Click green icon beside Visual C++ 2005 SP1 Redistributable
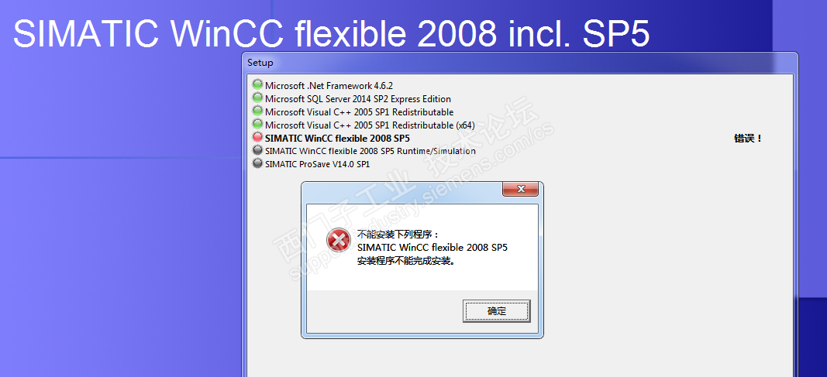The height and width of the screenshot is (377, 827). coord(257,111)
